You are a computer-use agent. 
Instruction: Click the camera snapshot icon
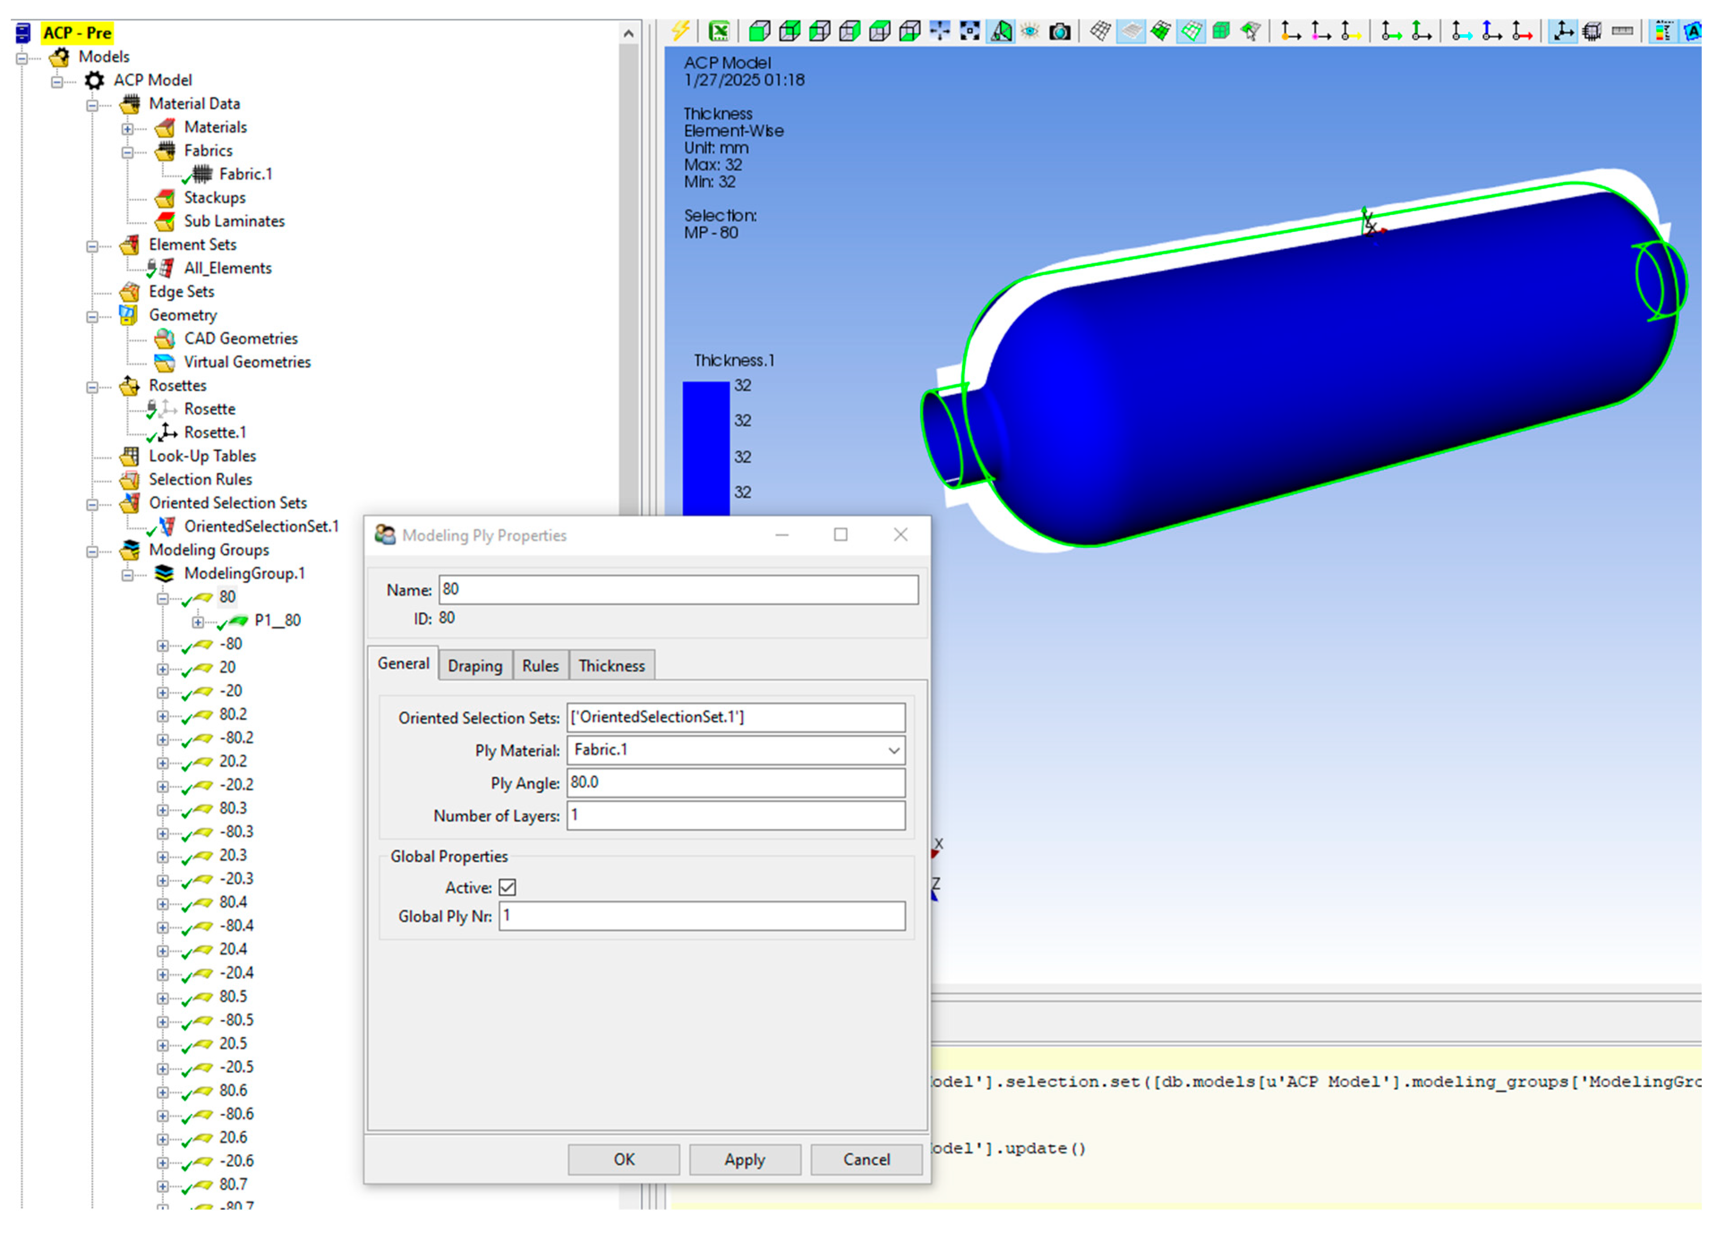[x=1059, y=31]
